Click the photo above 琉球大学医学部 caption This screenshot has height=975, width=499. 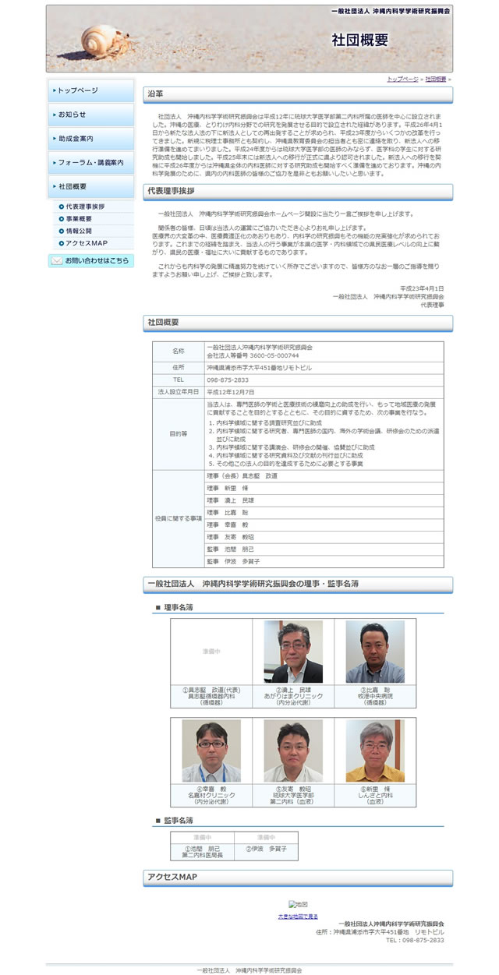293,751
